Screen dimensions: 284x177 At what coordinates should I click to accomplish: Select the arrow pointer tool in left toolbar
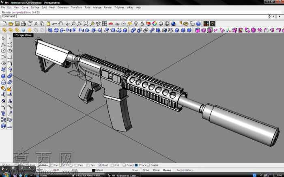[3, 39]
